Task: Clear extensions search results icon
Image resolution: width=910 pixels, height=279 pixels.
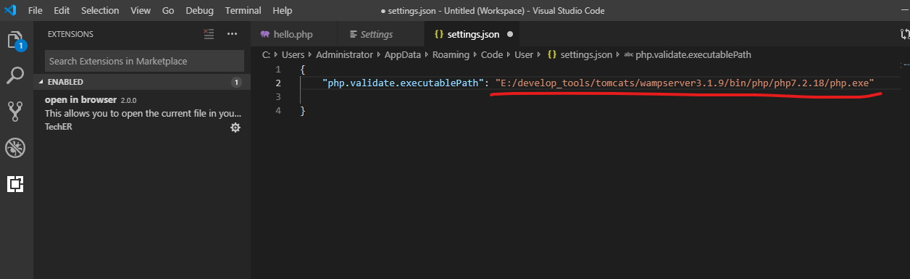Action: point(209,34)
